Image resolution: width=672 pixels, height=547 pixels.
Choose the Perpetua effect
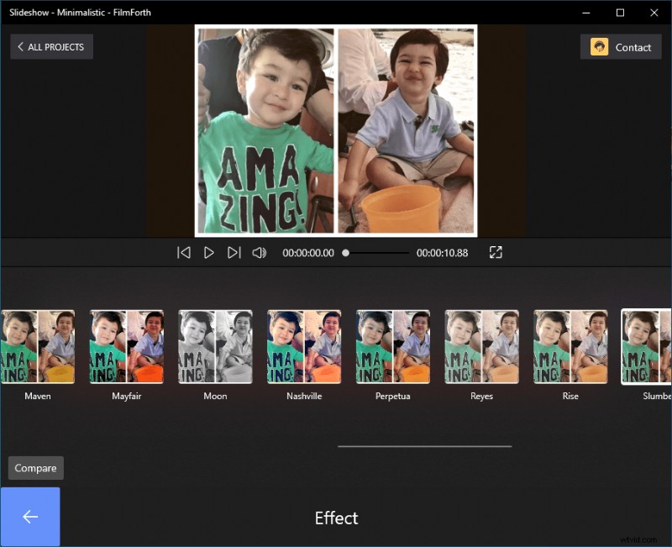point(392,345)
